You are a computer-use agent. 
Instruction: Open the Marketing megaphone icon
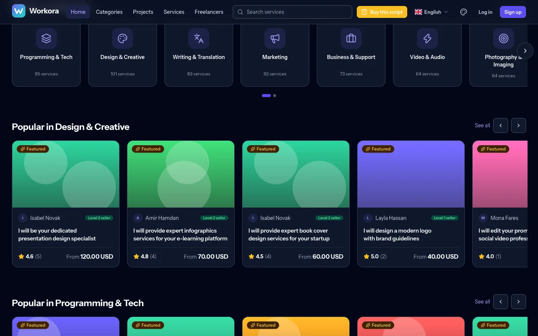(275, 38)
